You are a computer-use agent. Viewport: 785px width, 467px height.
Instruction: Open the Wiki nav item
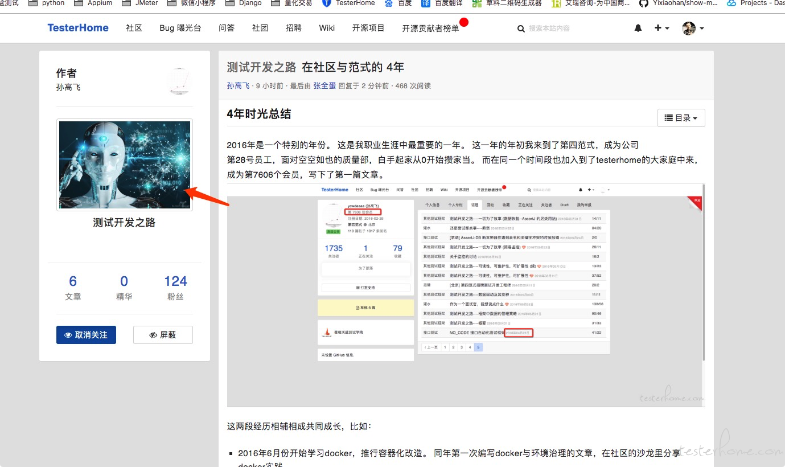click(x=327, y=28)
